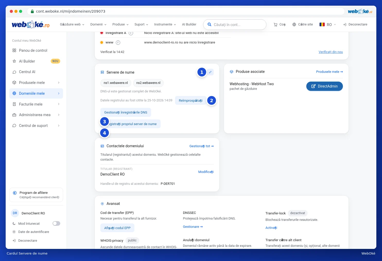Click the info icon next to www
The image size is (382, 261).
click(x=118, y=42)
